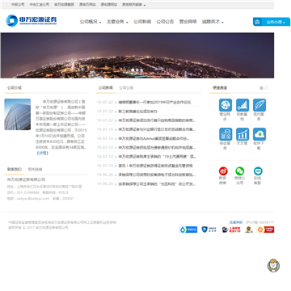Click the Shenwan Hongyuan Securities logo

[x=32, y=20]
